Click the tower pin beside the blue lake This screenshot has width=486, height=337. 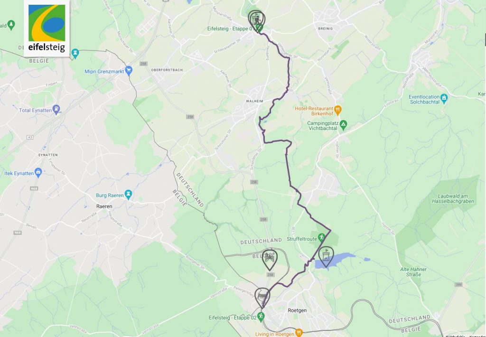tap(326, 256)
